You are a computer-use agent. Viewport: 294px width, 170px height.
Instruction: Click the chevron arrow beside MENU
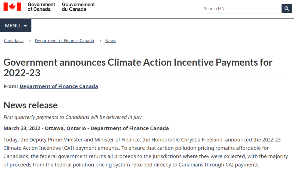[x=25, y=26]
